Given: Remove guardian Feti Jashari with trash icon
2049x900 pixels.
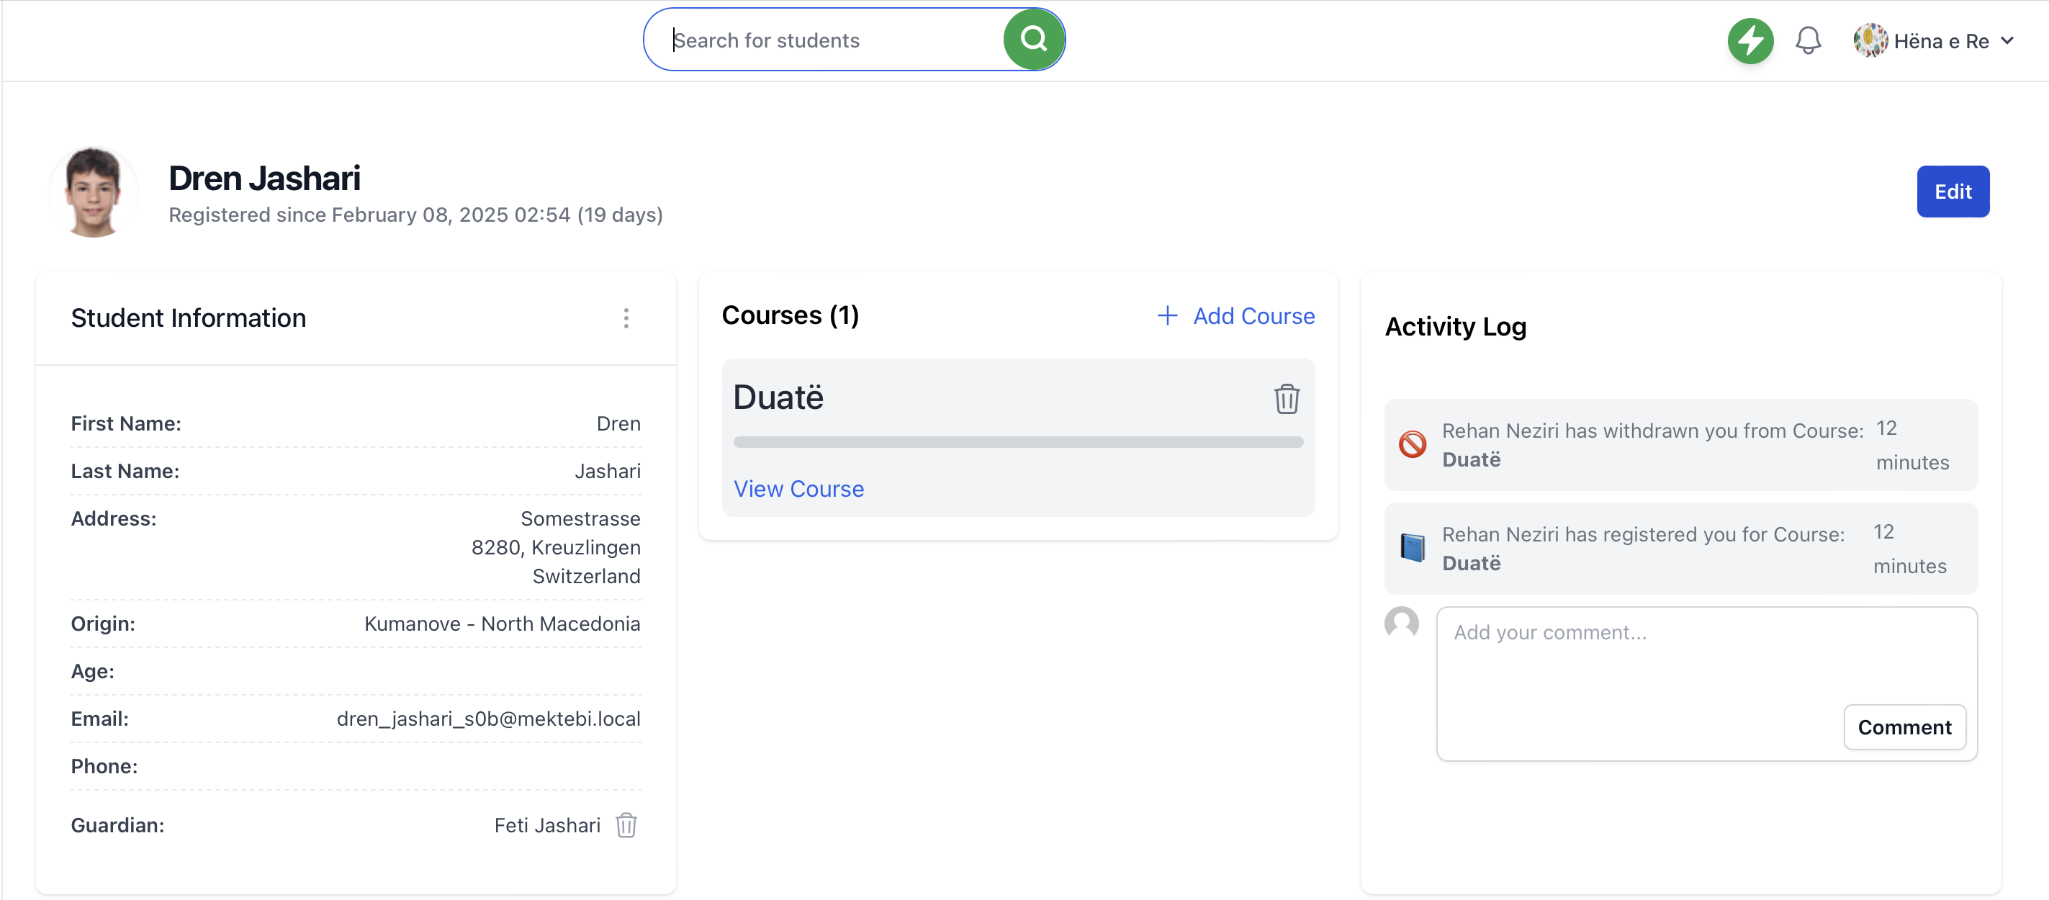Looking at the screenshot, I should point(626,825).
